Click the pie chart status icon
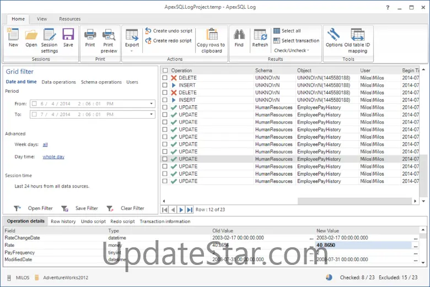430x287 pixels. pyautogui.click(x=329, y=278)
